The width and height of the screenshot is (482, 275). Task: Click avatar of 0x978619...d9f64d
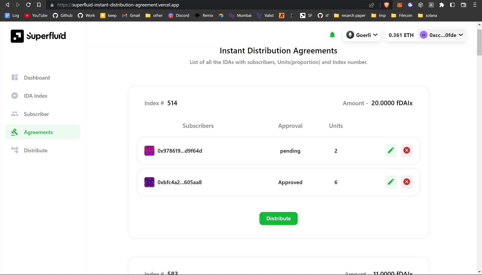[x=149, y=151]
